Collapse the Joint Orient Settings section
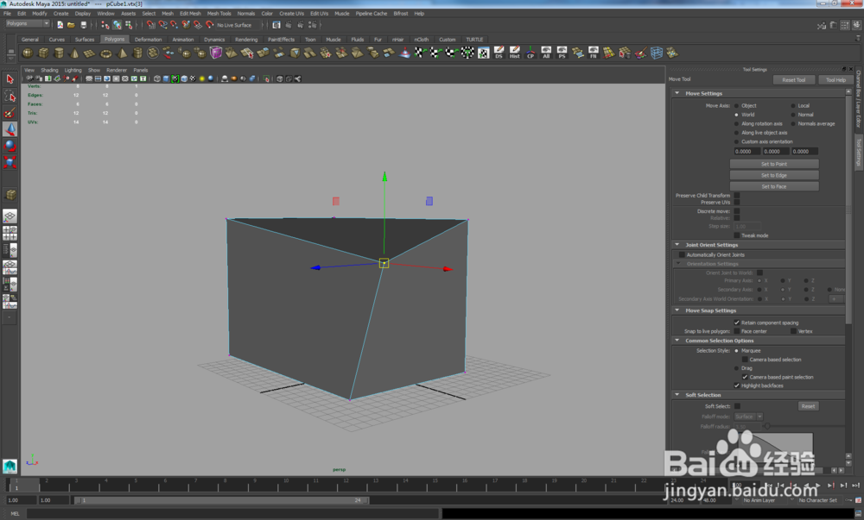This screenshot has height=520, width=864. click(677, 245)
